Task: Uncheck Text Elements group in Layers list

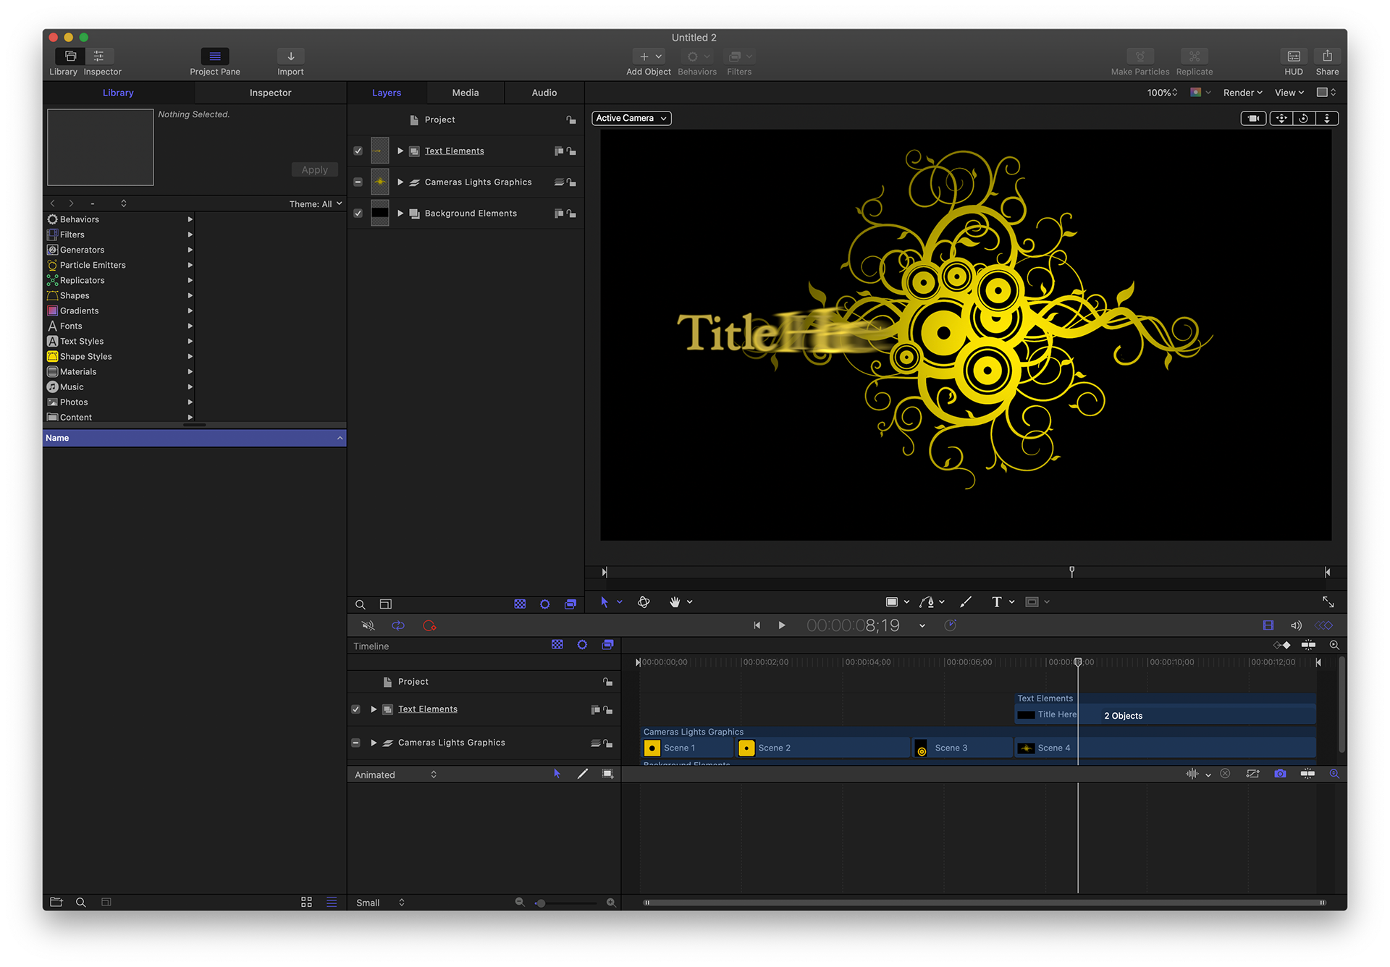Action: 358,151
